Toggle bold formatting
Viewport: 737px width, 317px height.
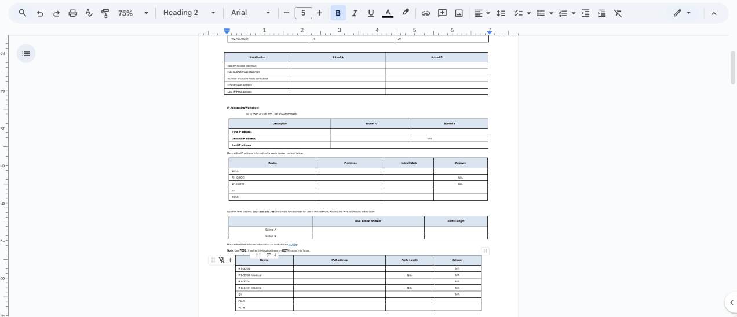point(338,13)
